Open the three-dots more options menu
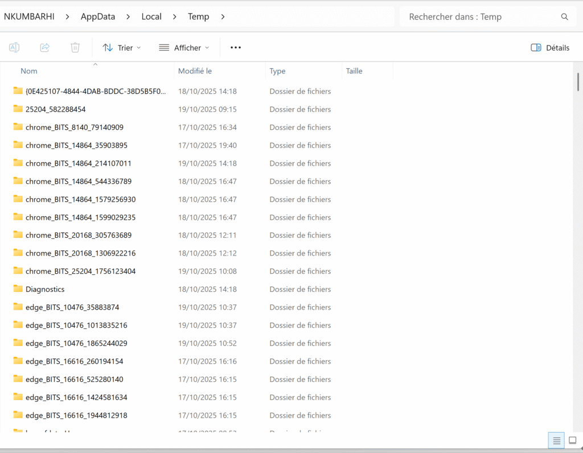583x453 pixels. (236, 48)
